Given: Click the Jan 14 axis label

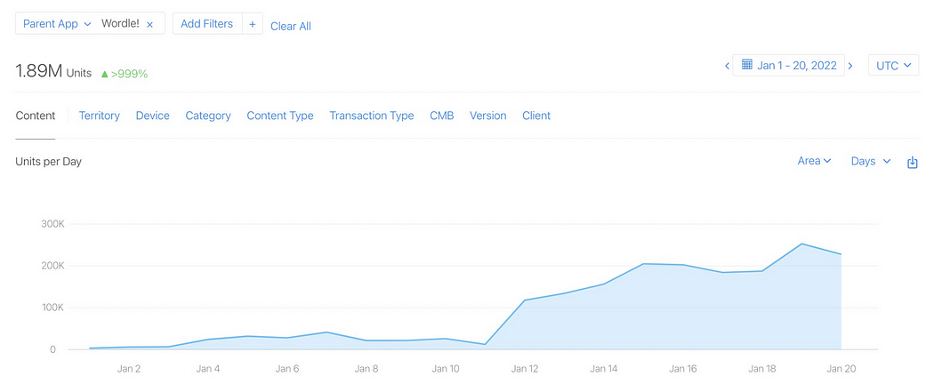Looking at the screenshot, I should coord(603,369).
